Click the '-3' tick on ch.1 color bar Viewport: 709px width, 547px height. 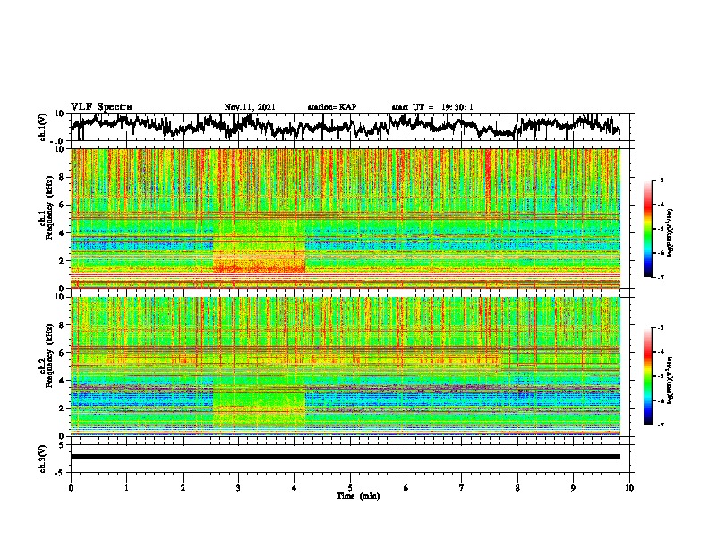(660, 181)
